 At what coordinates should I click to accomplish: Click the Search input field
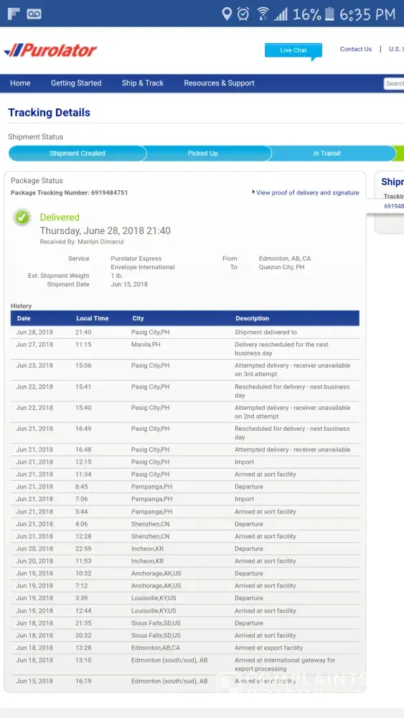tap(394, 83)
